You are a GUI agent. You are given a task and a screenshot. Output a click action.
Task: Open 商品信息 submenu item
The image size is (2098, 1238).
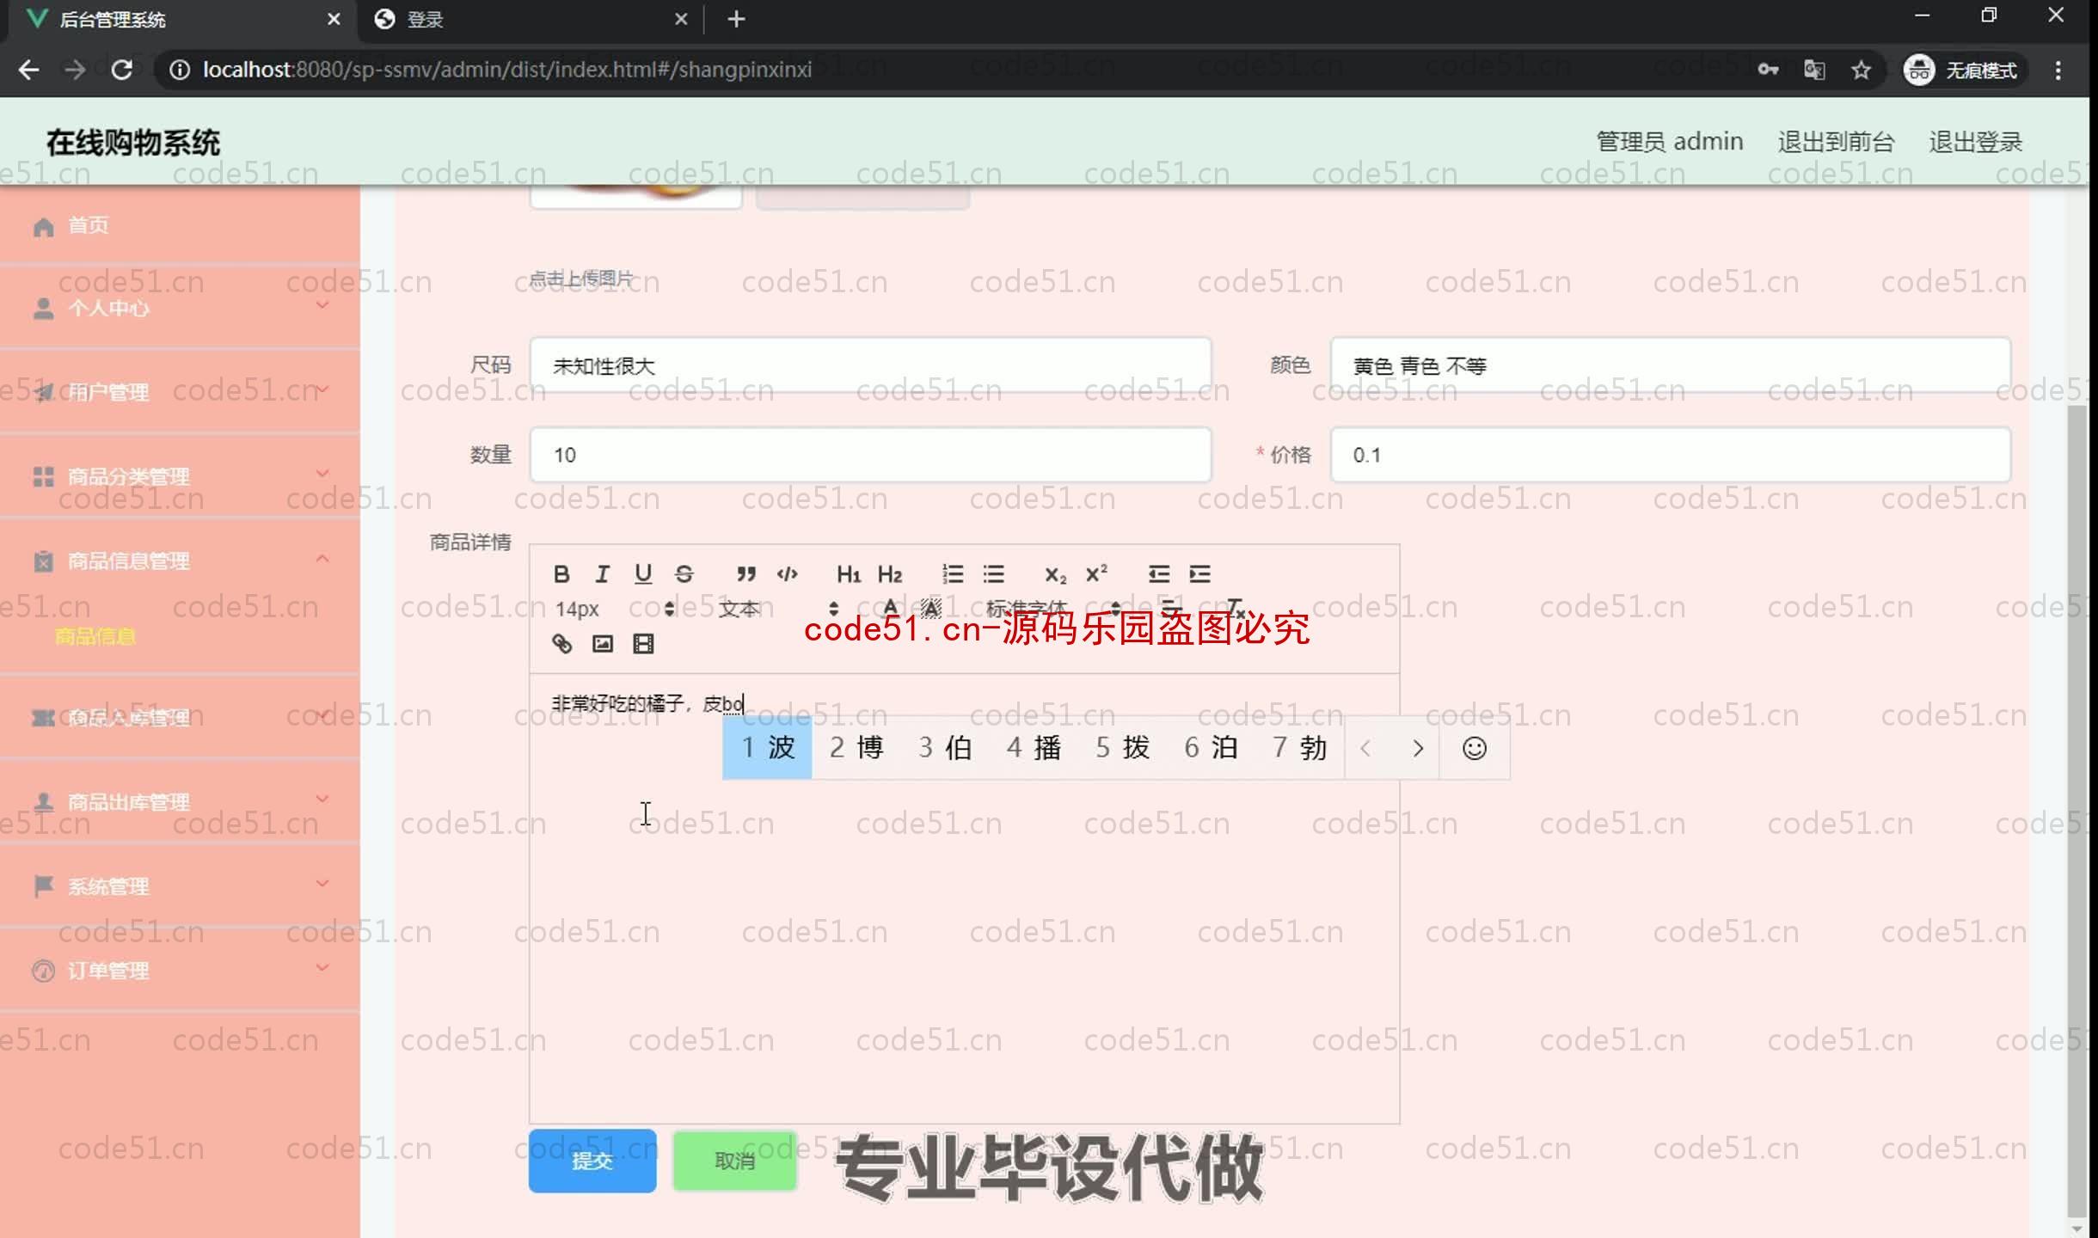pyautogui.click(x=95, y=636)
